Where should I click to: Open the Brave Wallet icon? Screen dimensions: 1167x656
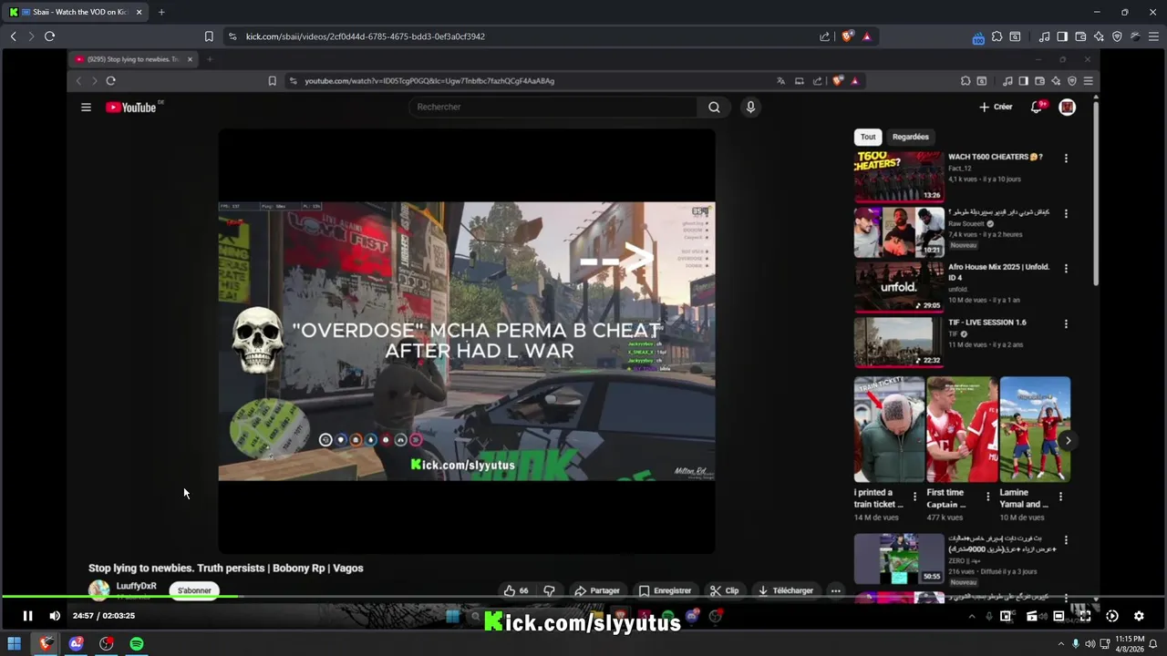[x=1080, y=36]
